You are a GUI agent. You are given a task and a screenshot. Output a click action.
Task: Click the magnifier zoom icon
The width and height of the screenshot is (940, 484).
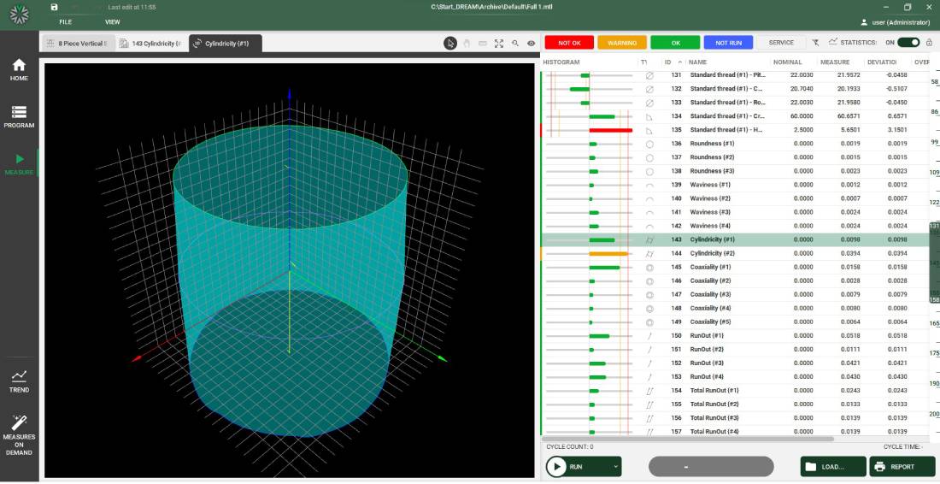point(515,43)
